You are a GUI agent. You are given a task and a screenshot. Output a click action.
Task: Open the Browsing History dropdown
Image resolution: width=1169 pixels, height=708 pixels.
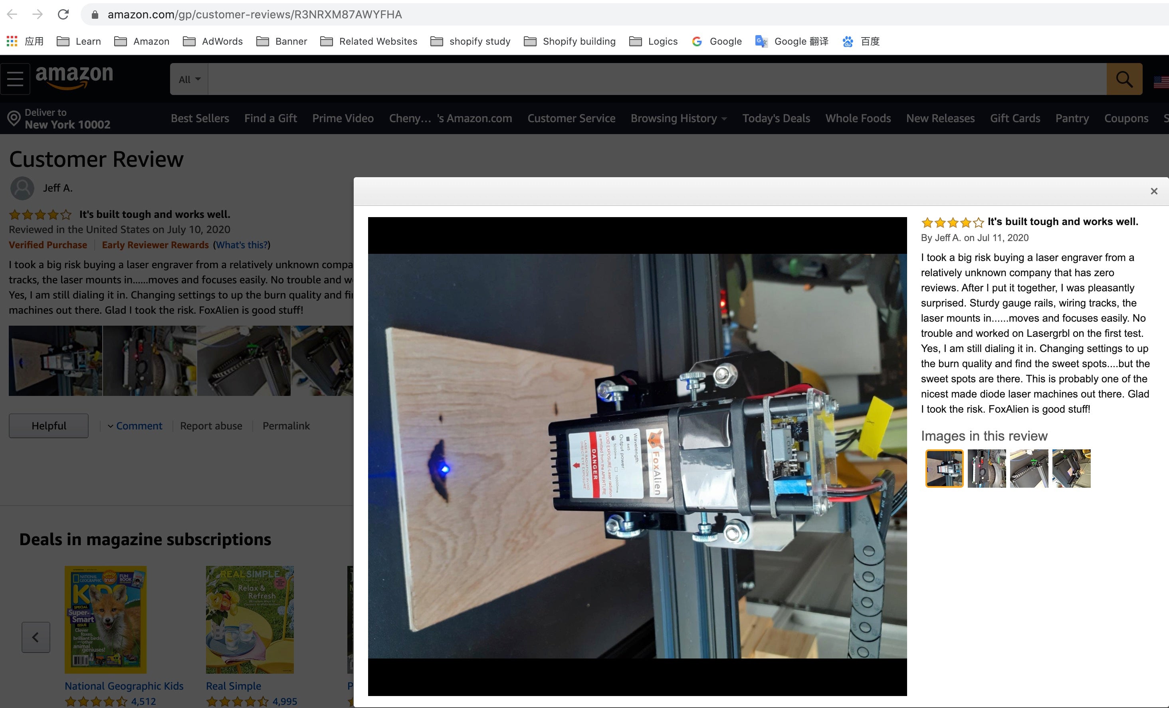[x=678, y=119]
